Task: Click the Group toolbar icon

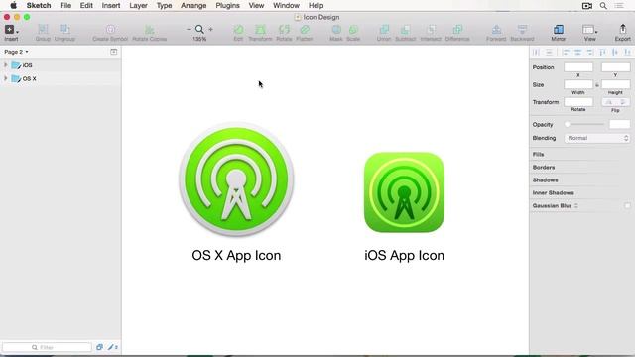Action: [x=43, y=29]
